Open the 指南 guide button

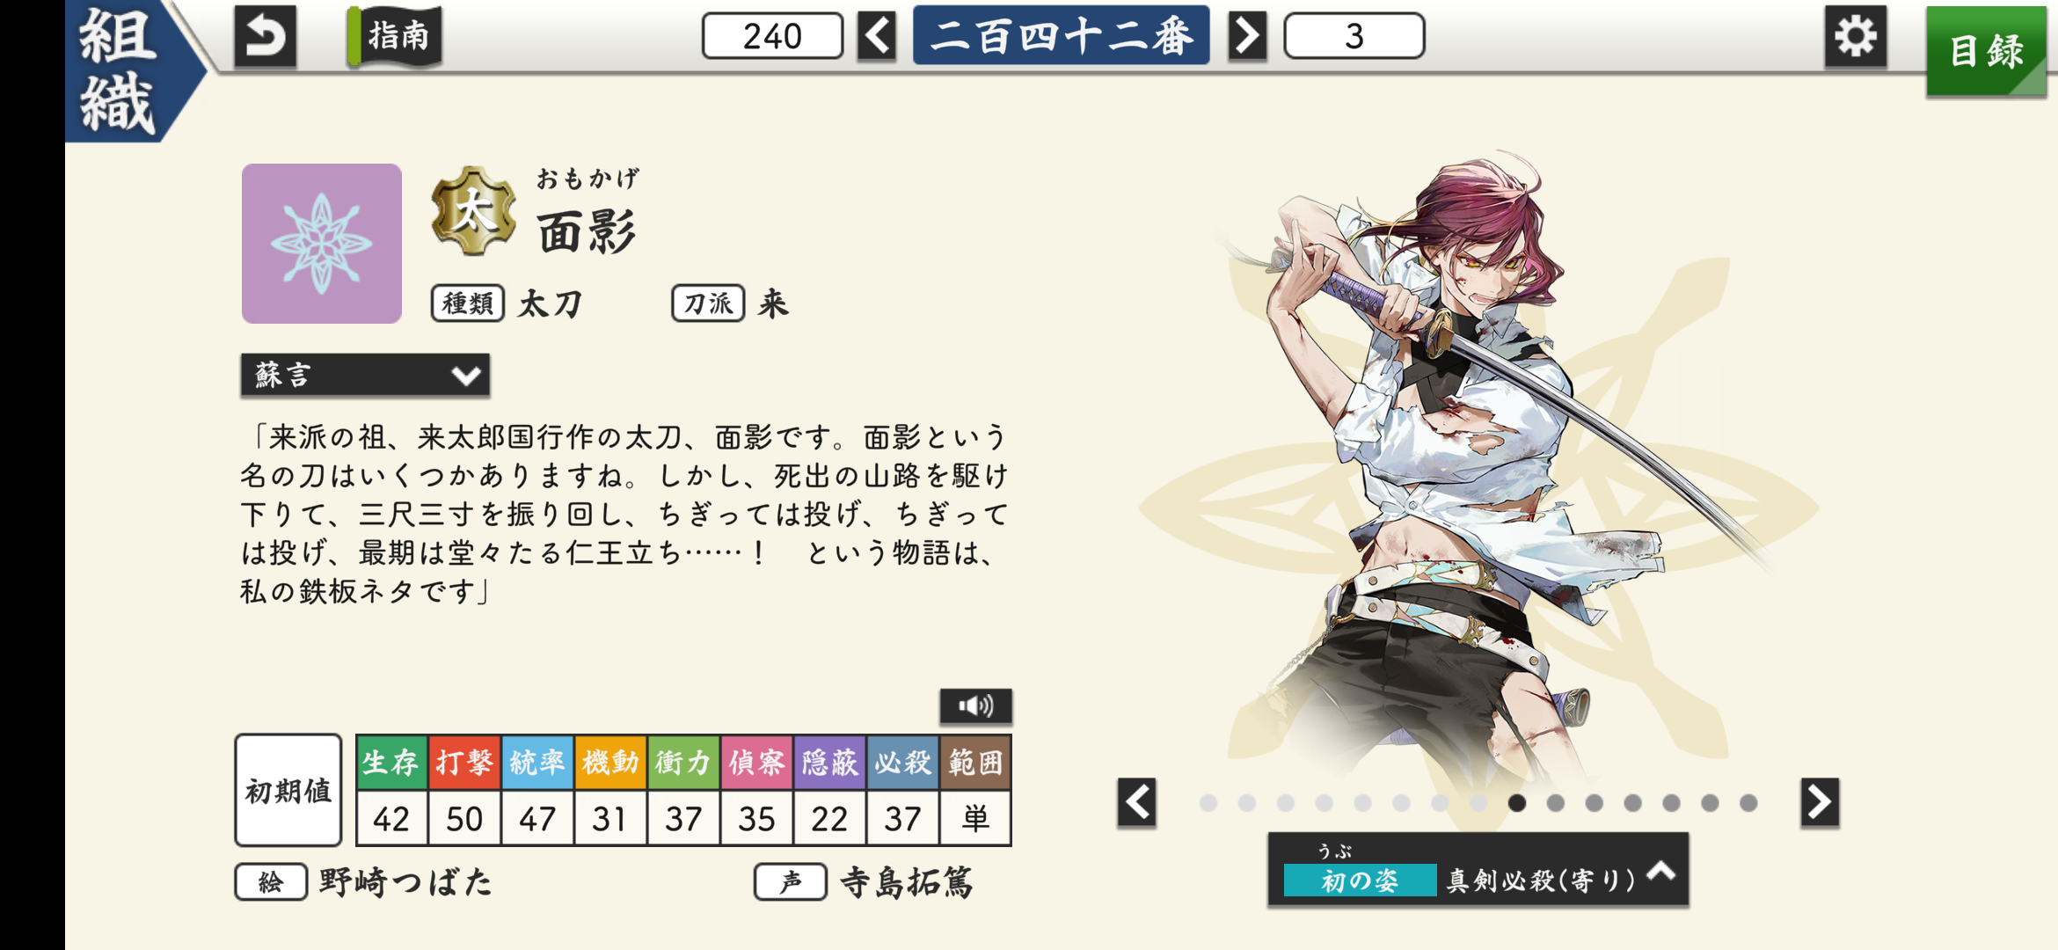pos(395,36)
